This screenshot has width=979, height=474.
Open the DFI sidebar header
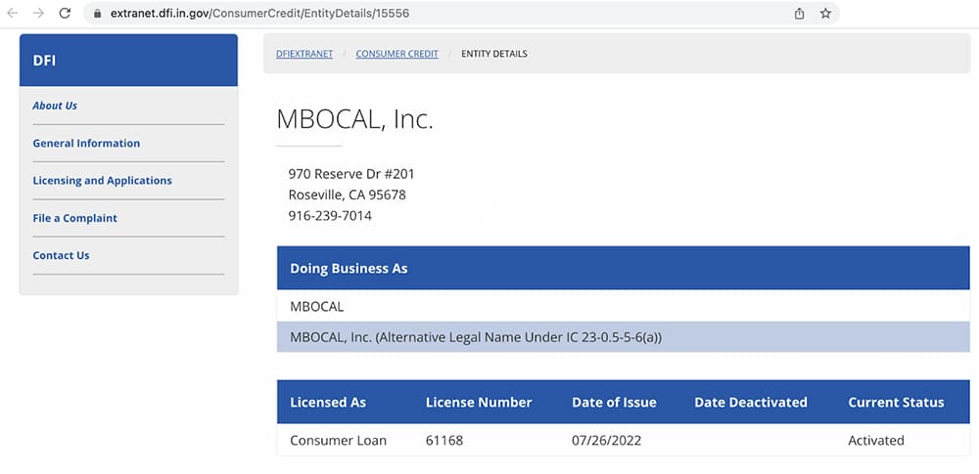[x=128, y=60]
